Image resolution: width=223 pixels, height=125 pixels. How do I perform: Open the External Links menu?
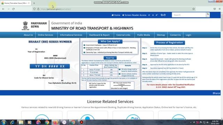click(x=123, y=35)
